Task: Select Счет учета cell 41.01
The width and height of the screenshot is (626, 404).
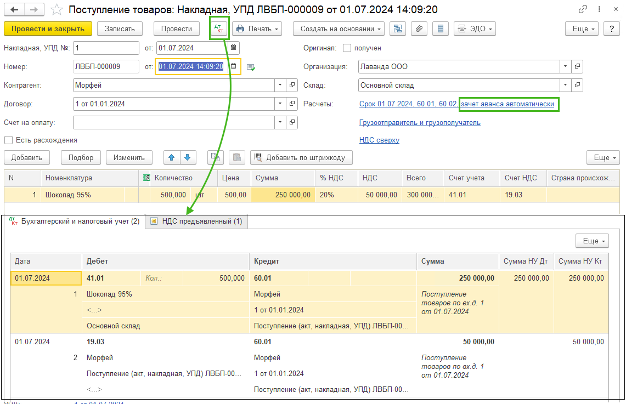Action: pos(472,195)
